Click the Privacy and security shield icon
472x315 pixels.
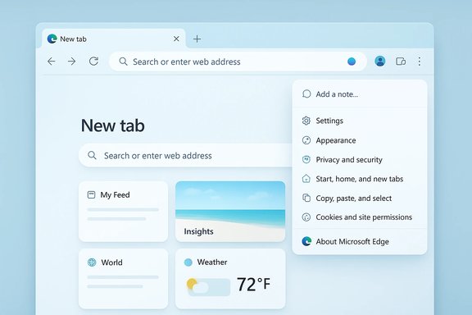[x=306, y=159]
